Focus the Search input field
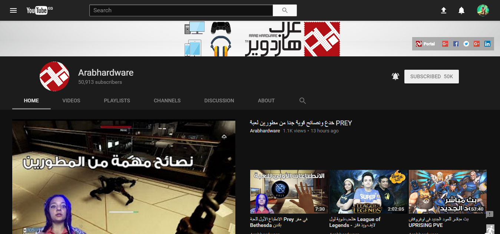The image size is (500, 234). (181, 10)
